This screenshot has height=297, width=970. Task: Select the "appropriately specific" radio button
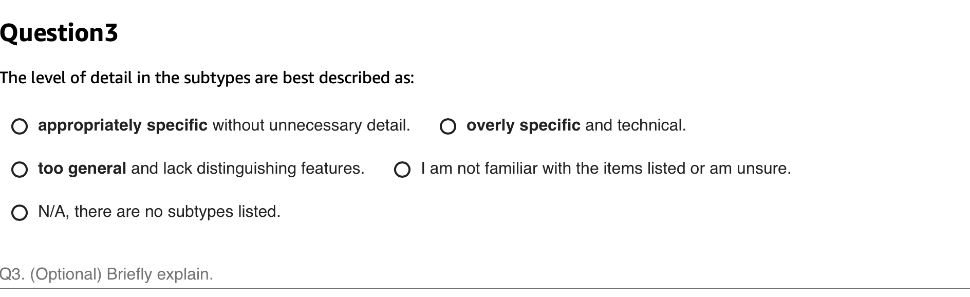pos(20,126)
